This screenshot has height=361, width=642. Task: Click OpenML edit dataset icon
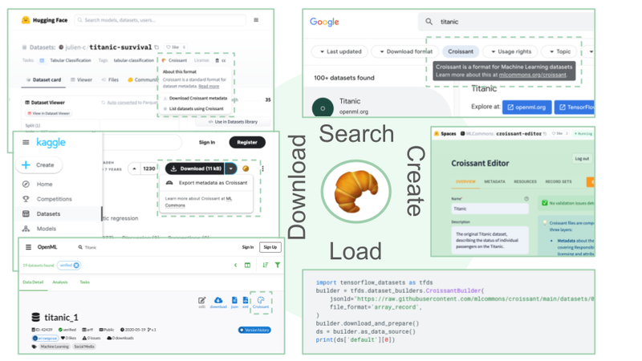click(202, 302)
